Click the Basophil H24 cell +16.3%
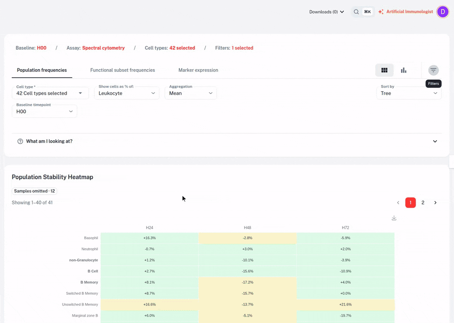Image resolution: width=454 pixels, height=323 pixels. point(149,238)
